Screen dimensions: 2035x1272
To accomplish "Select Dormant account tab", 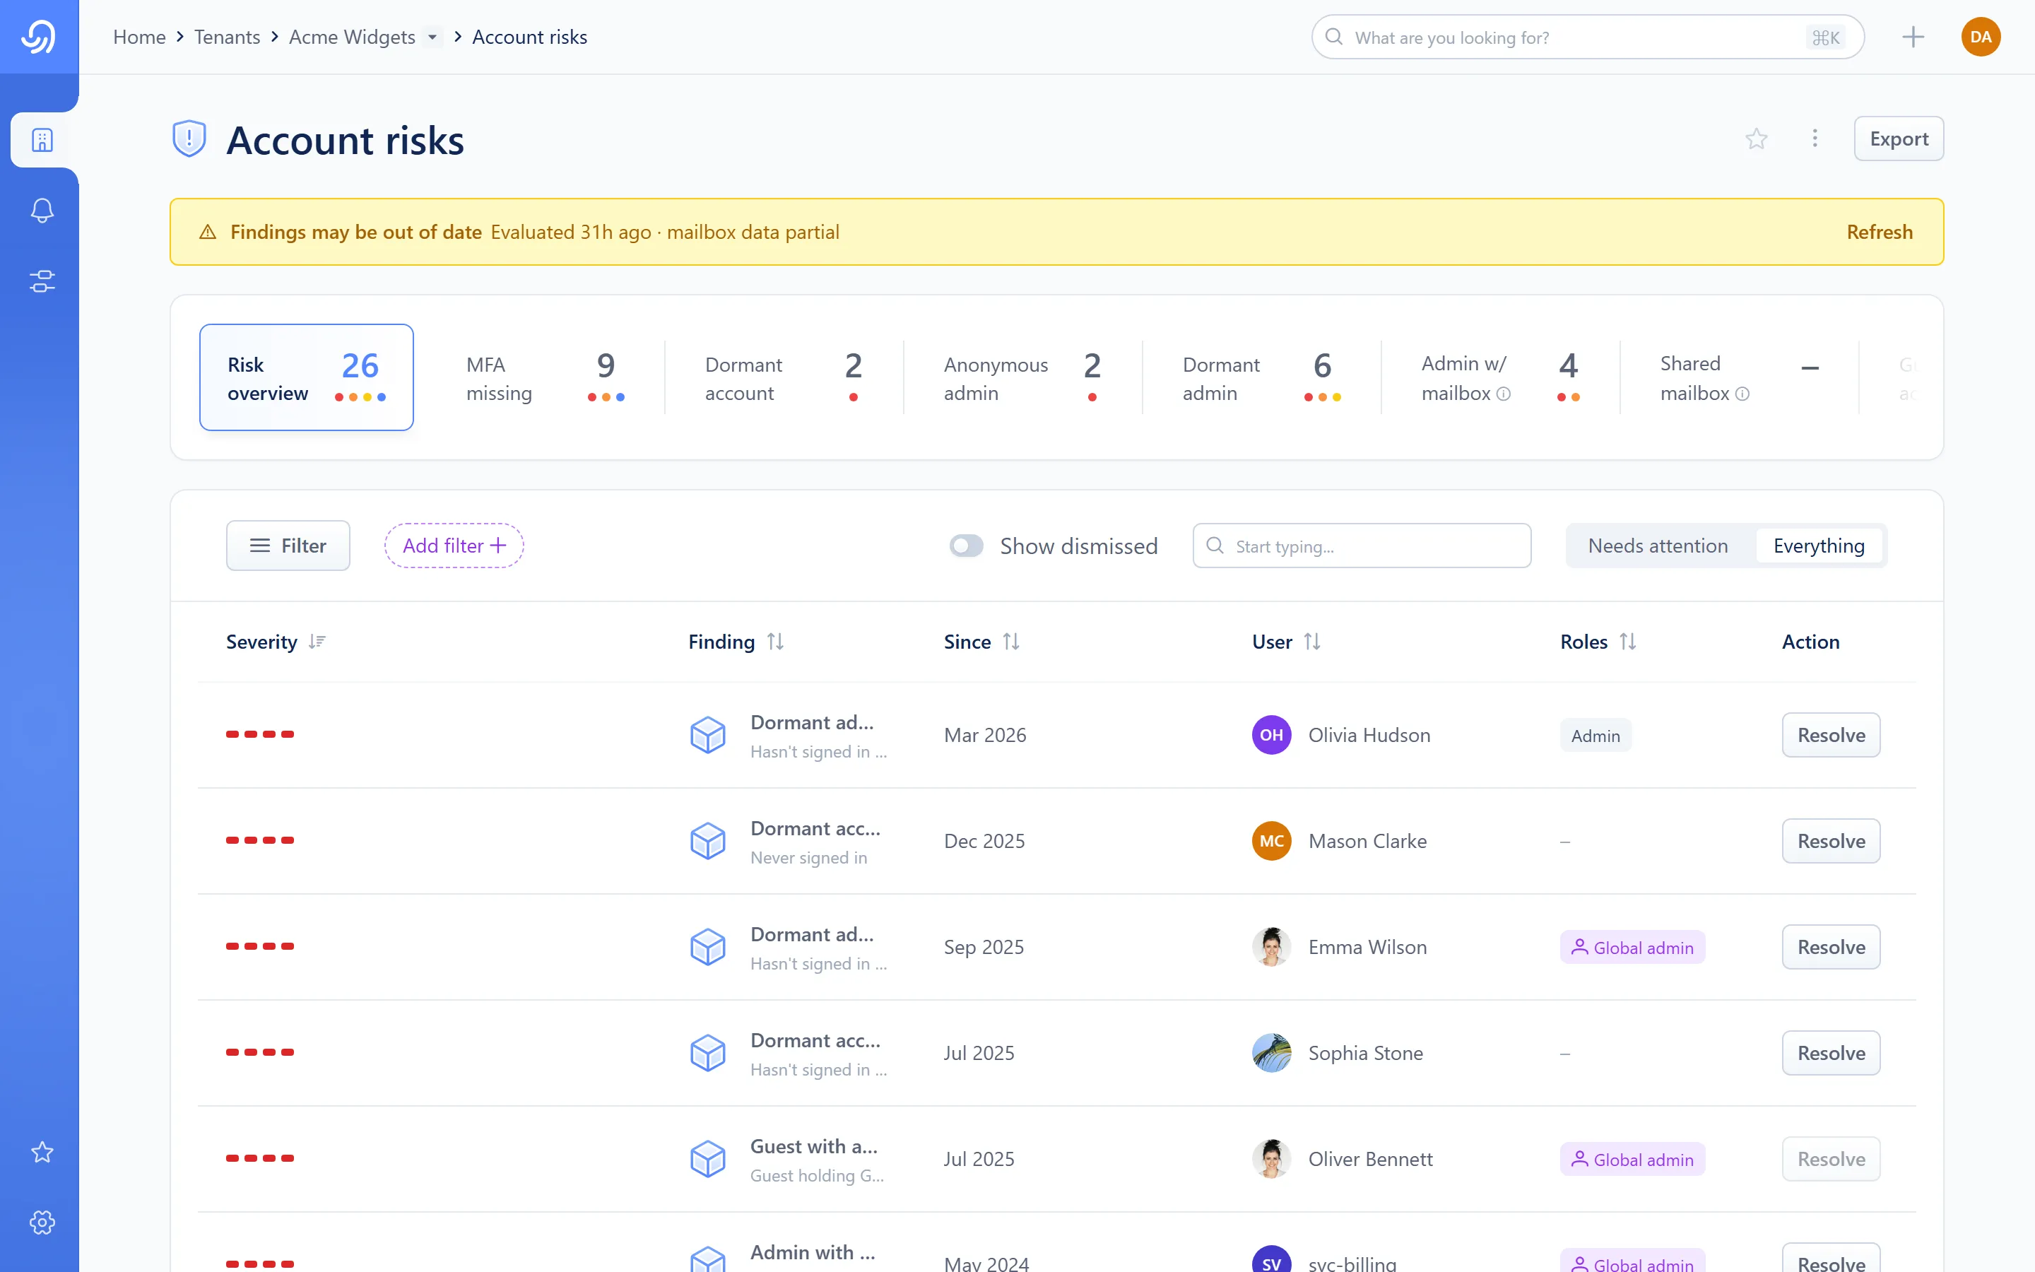I will click(x=784, y=378).
